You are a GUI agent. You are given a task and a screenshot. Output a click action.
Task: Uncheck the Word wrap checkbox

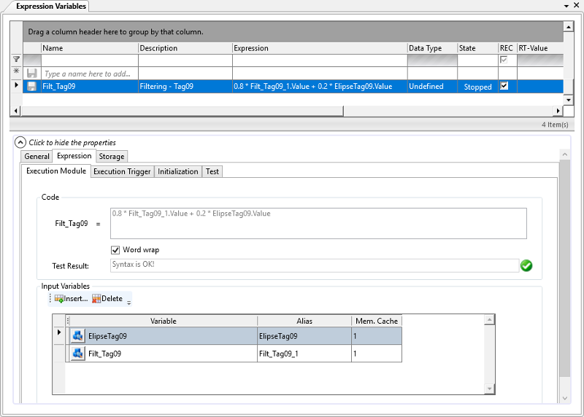[x=115, y=250]
